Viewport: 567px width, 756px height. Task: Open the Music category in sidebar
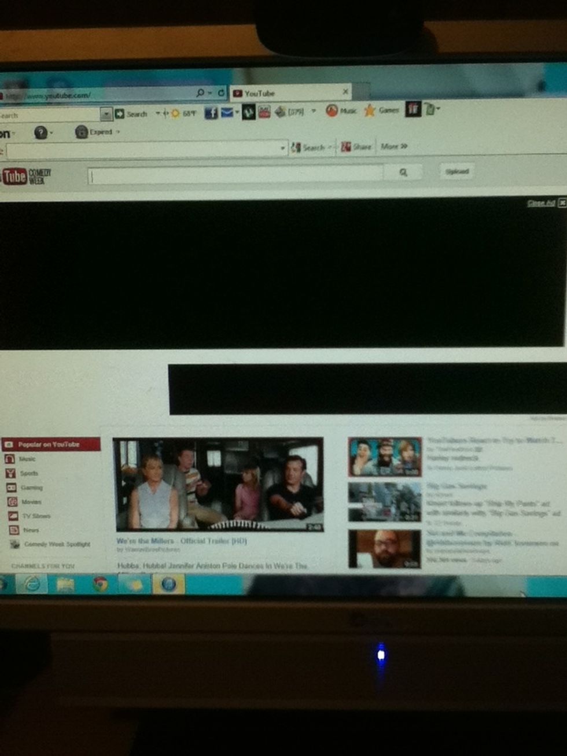pyautogui.click(x=26, y=459)
